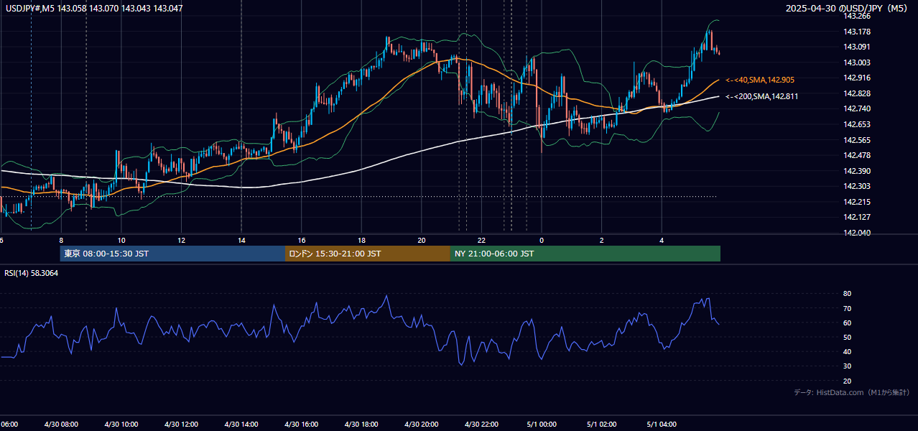Select price scale value 142.390
Viewport: 918px width, 431px height.
[858, 171]
